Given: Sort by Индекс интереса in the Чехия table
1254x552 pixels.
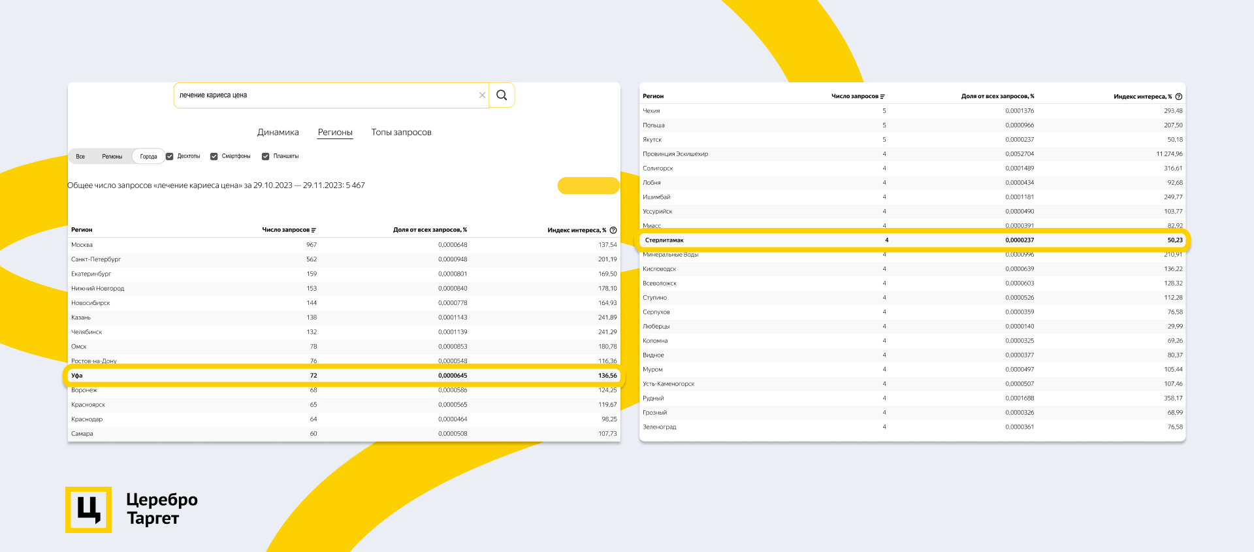Looking at the screenshot, I should tap(1143, 97).
